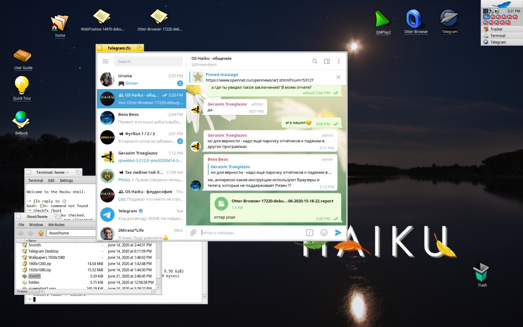
Task: Open the pinned opennet.ru link
Action: point(259,80)
